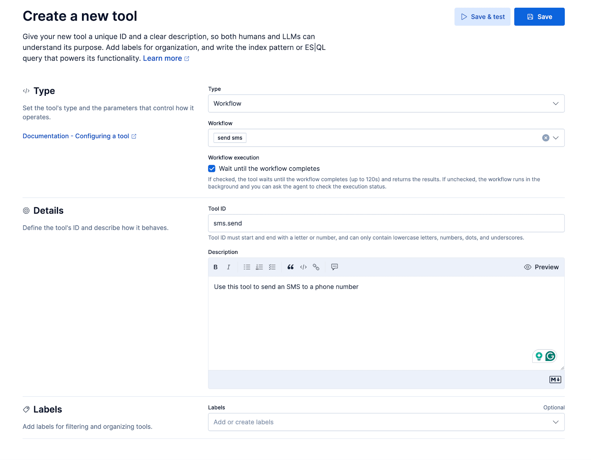Insert a blockquote in the description
The height and width of the screenshot is (460, 591).
[291, 267]
